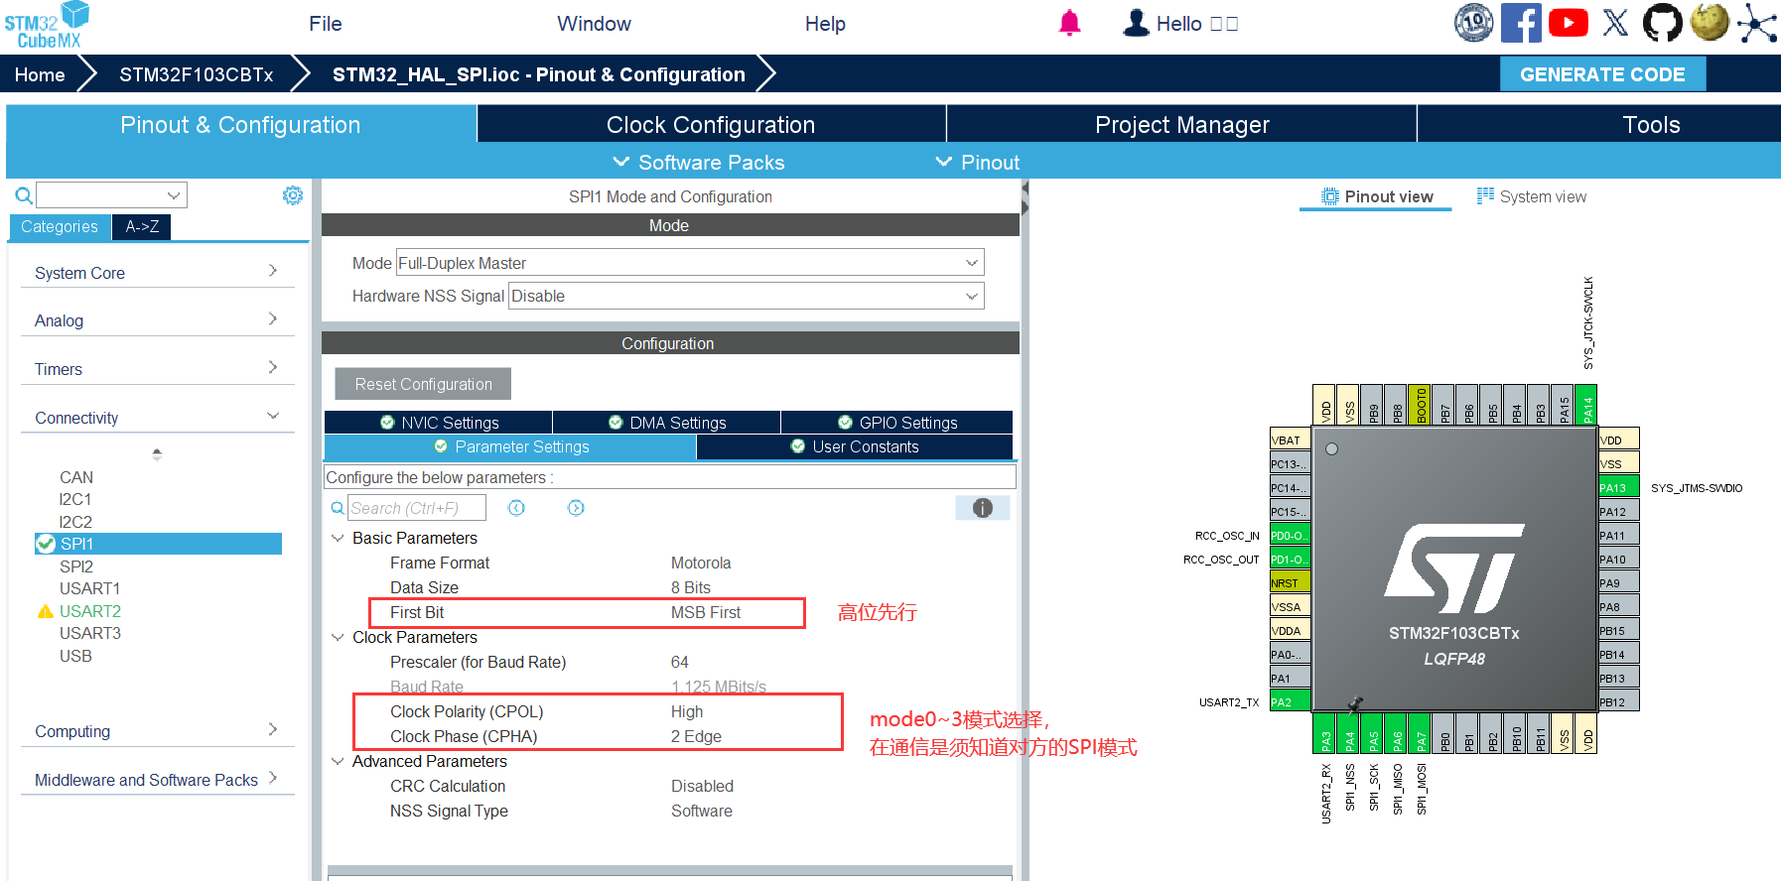
Task: Expand the Computing category
Action: tap(157, 731)
